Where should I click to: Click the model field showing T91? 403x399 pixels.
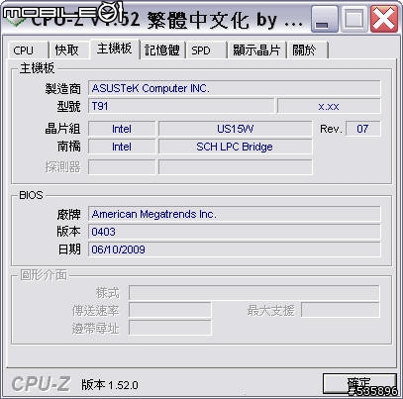tap(181, 106)
